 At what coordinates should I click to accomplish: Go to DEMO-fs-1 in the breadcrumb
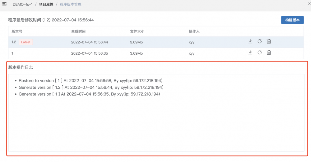tap(23, 5)
